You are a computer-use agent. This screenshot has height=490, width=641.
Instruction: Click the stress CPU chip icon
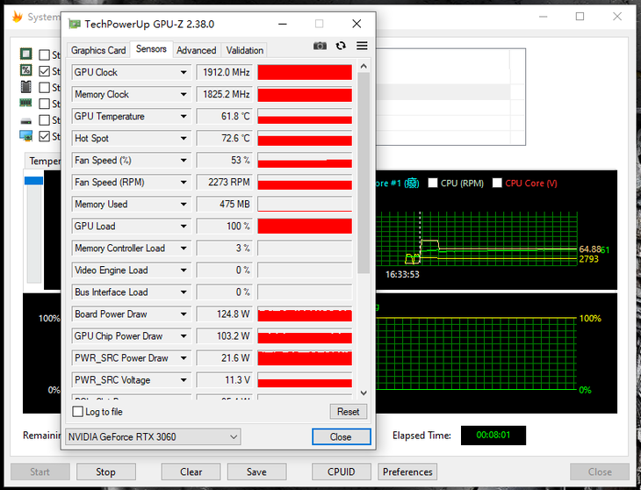26,54
